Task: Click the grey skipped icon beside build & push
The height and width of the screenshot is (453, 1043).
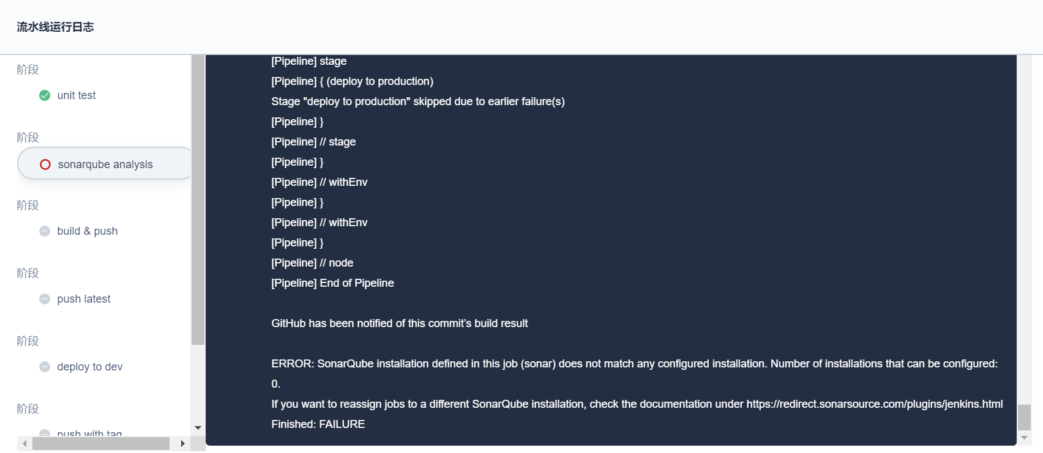Action: (45, 231)
